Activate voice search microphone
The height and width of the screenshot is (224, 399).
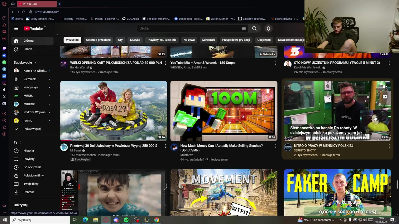(x=268, y=28)
